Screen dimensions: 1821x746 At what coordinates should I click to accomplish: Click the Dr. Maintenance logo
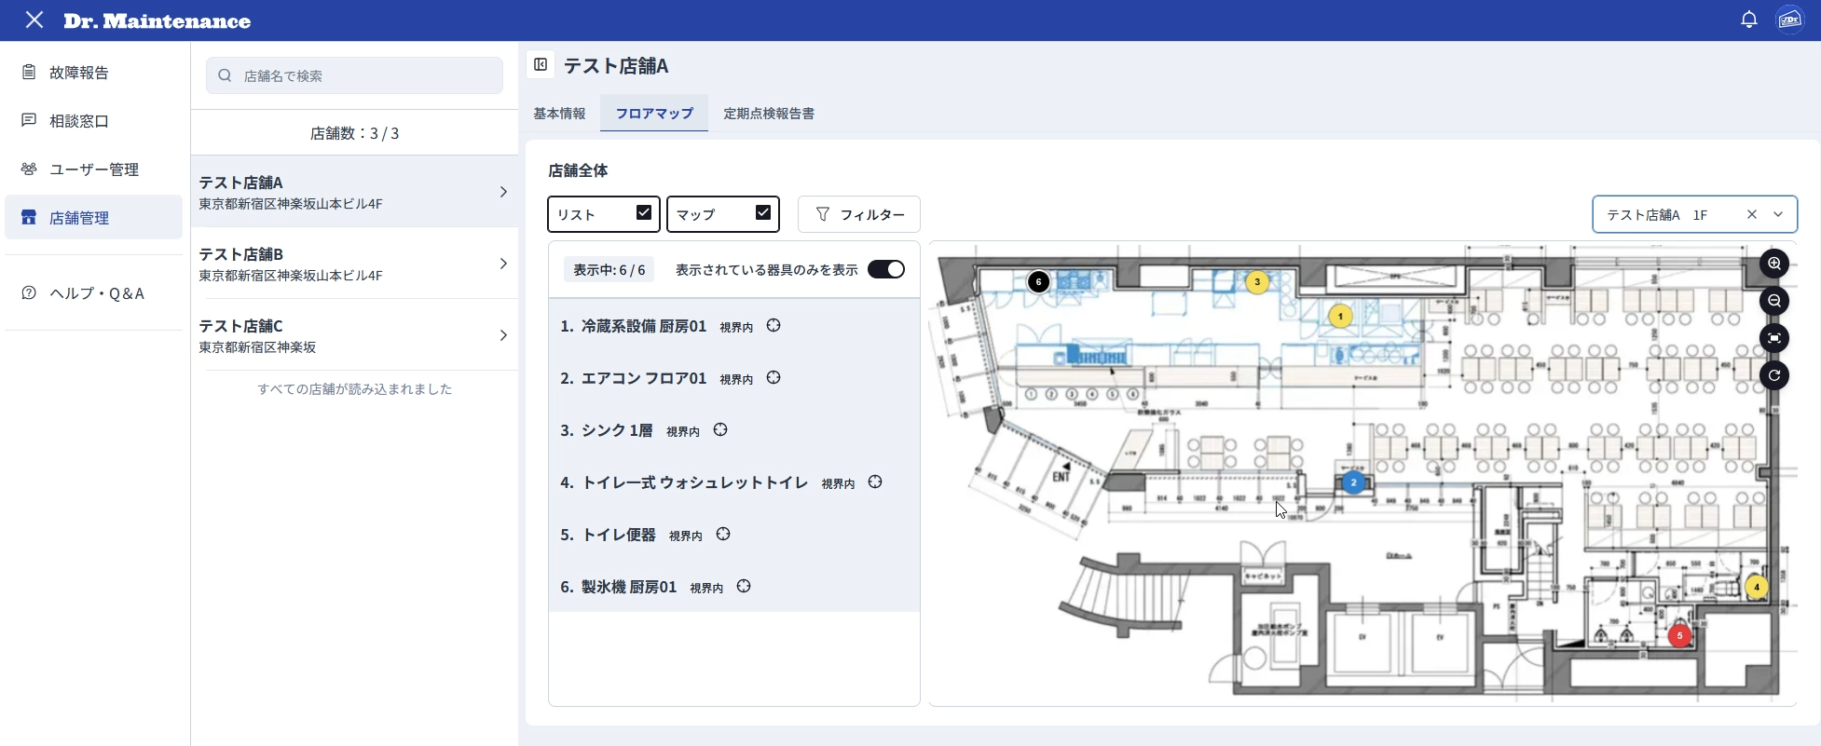click(157, 20)
